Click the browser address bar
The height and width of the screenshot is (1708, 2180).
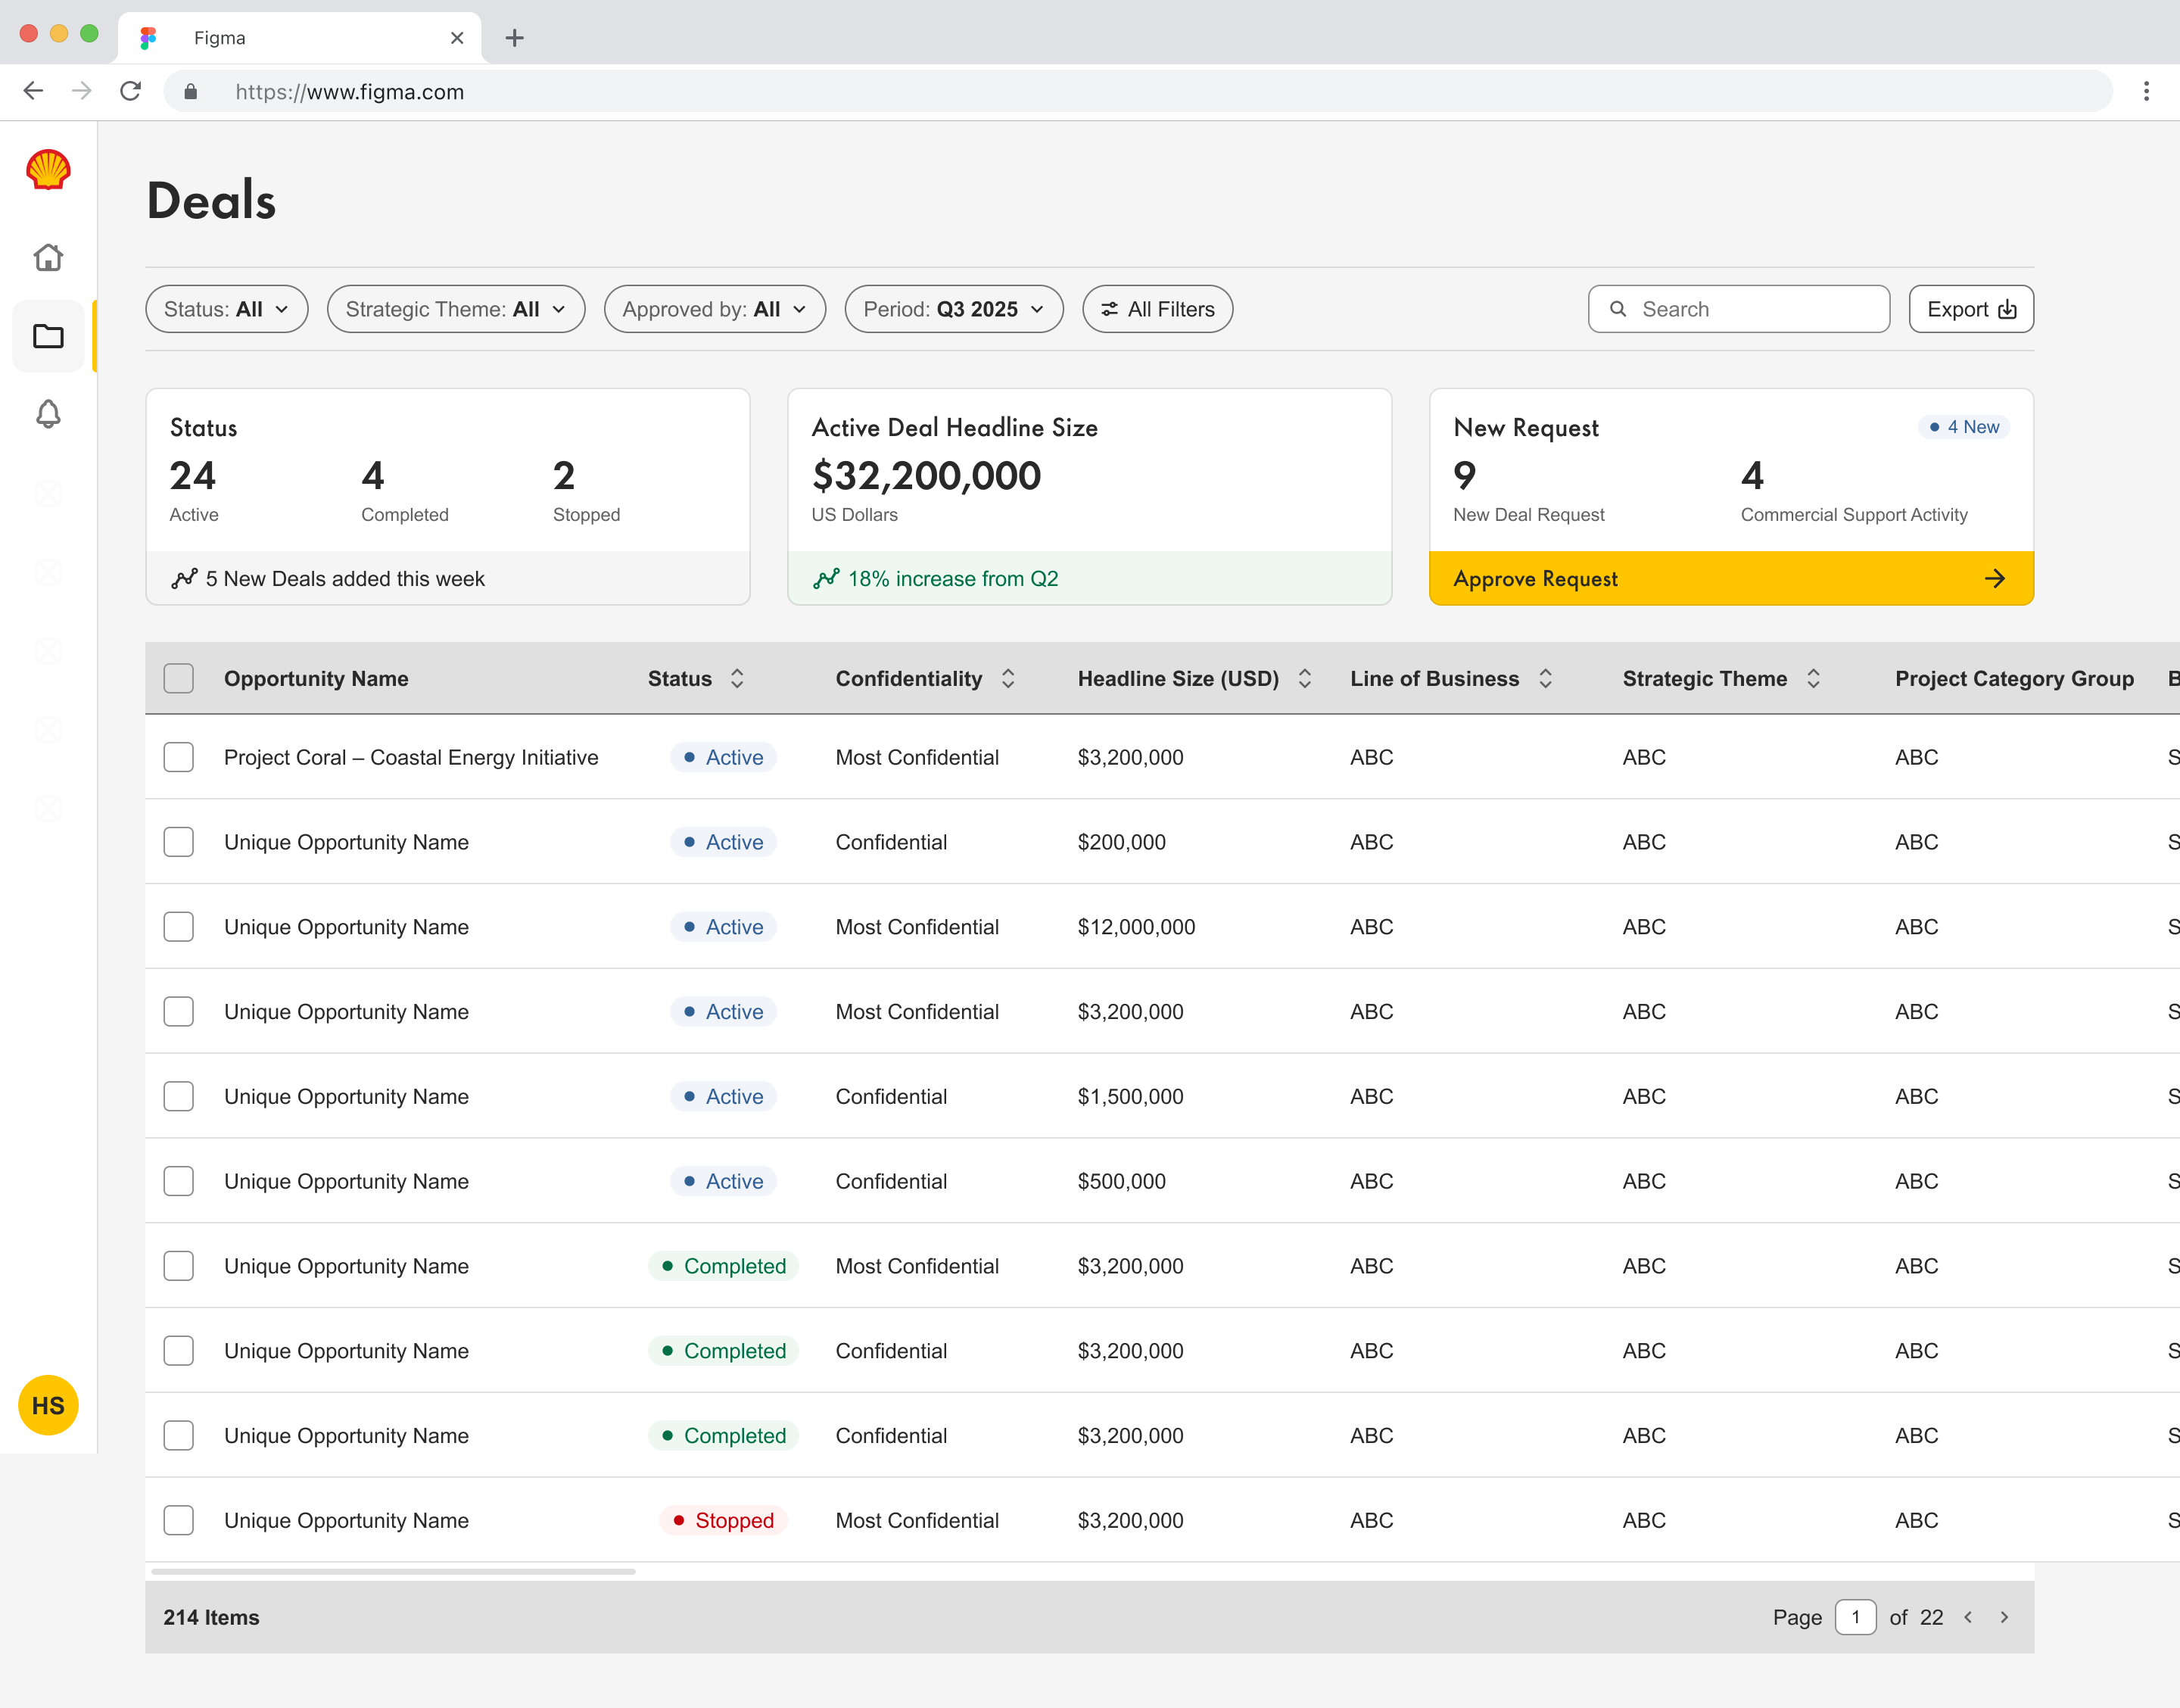click(x=1138, y=91)
